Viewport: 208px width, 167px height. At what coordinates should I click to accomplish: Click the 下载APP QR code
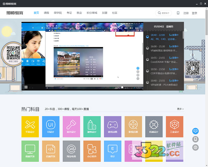[193, 68]
